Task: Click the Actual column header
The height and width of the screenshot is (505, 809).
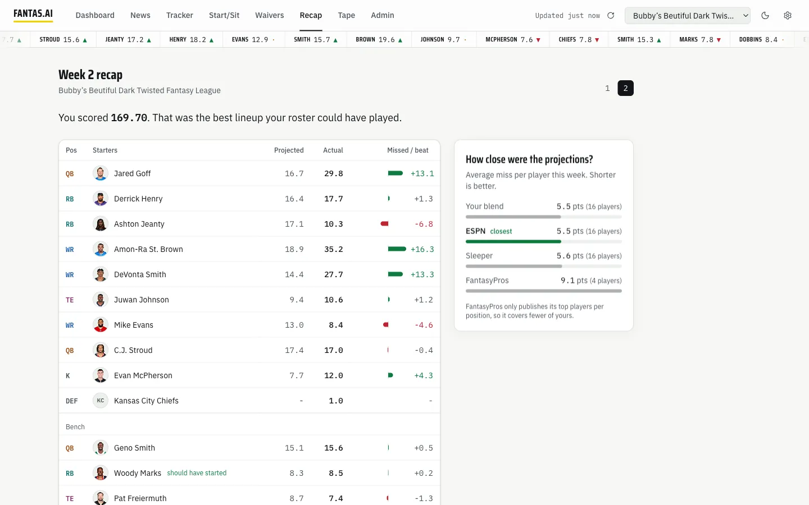Action: click(333, 150)
